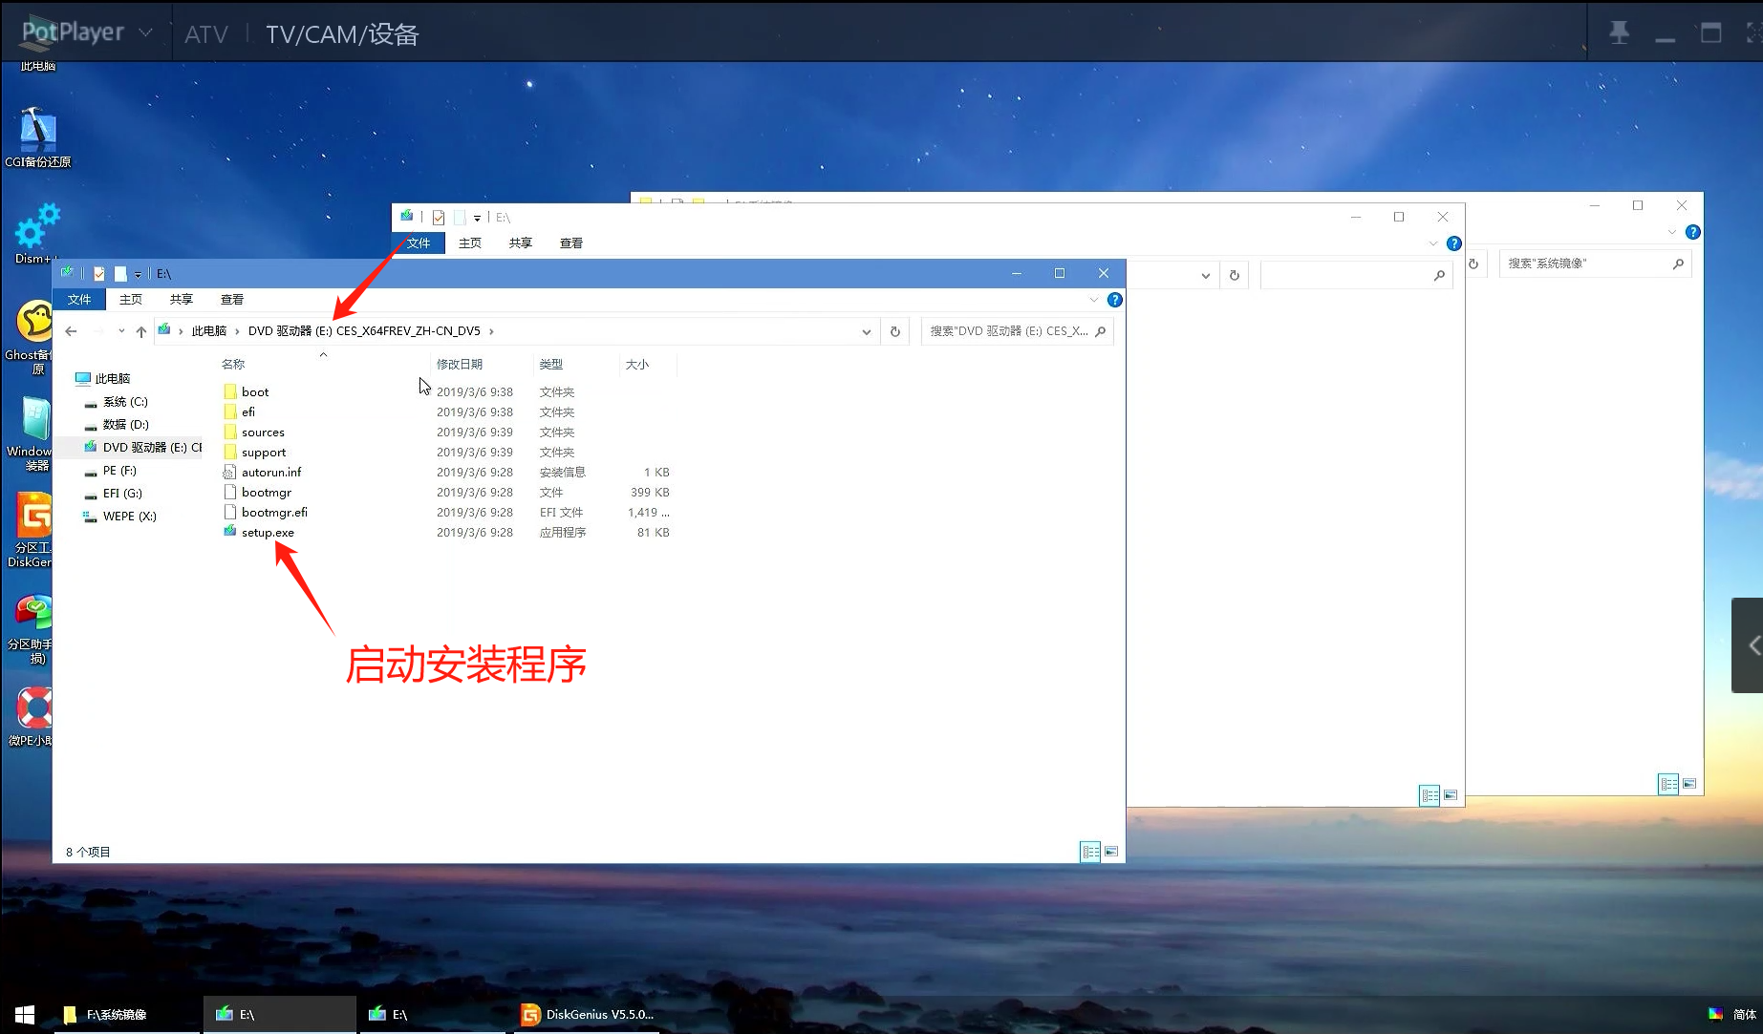Image resolution: width=1763 pixels, height=1034 pixels.
Task: Select the boot folder
Action: [255, 392]
